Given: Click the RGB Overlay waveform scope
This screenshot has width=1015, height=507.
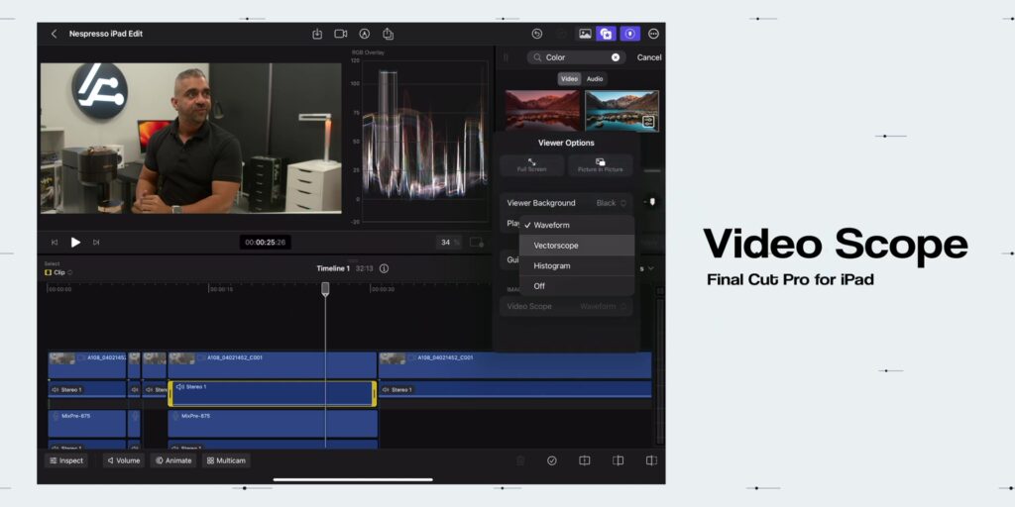Looking at the screenshot, I should (x=424, y=141).
